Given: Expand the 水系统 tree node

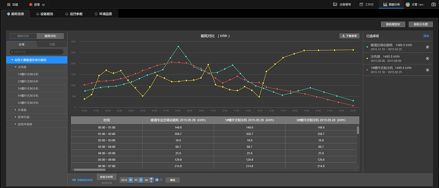Looking at the screenshot, I should pyautogui.click(x=15, y=110).
